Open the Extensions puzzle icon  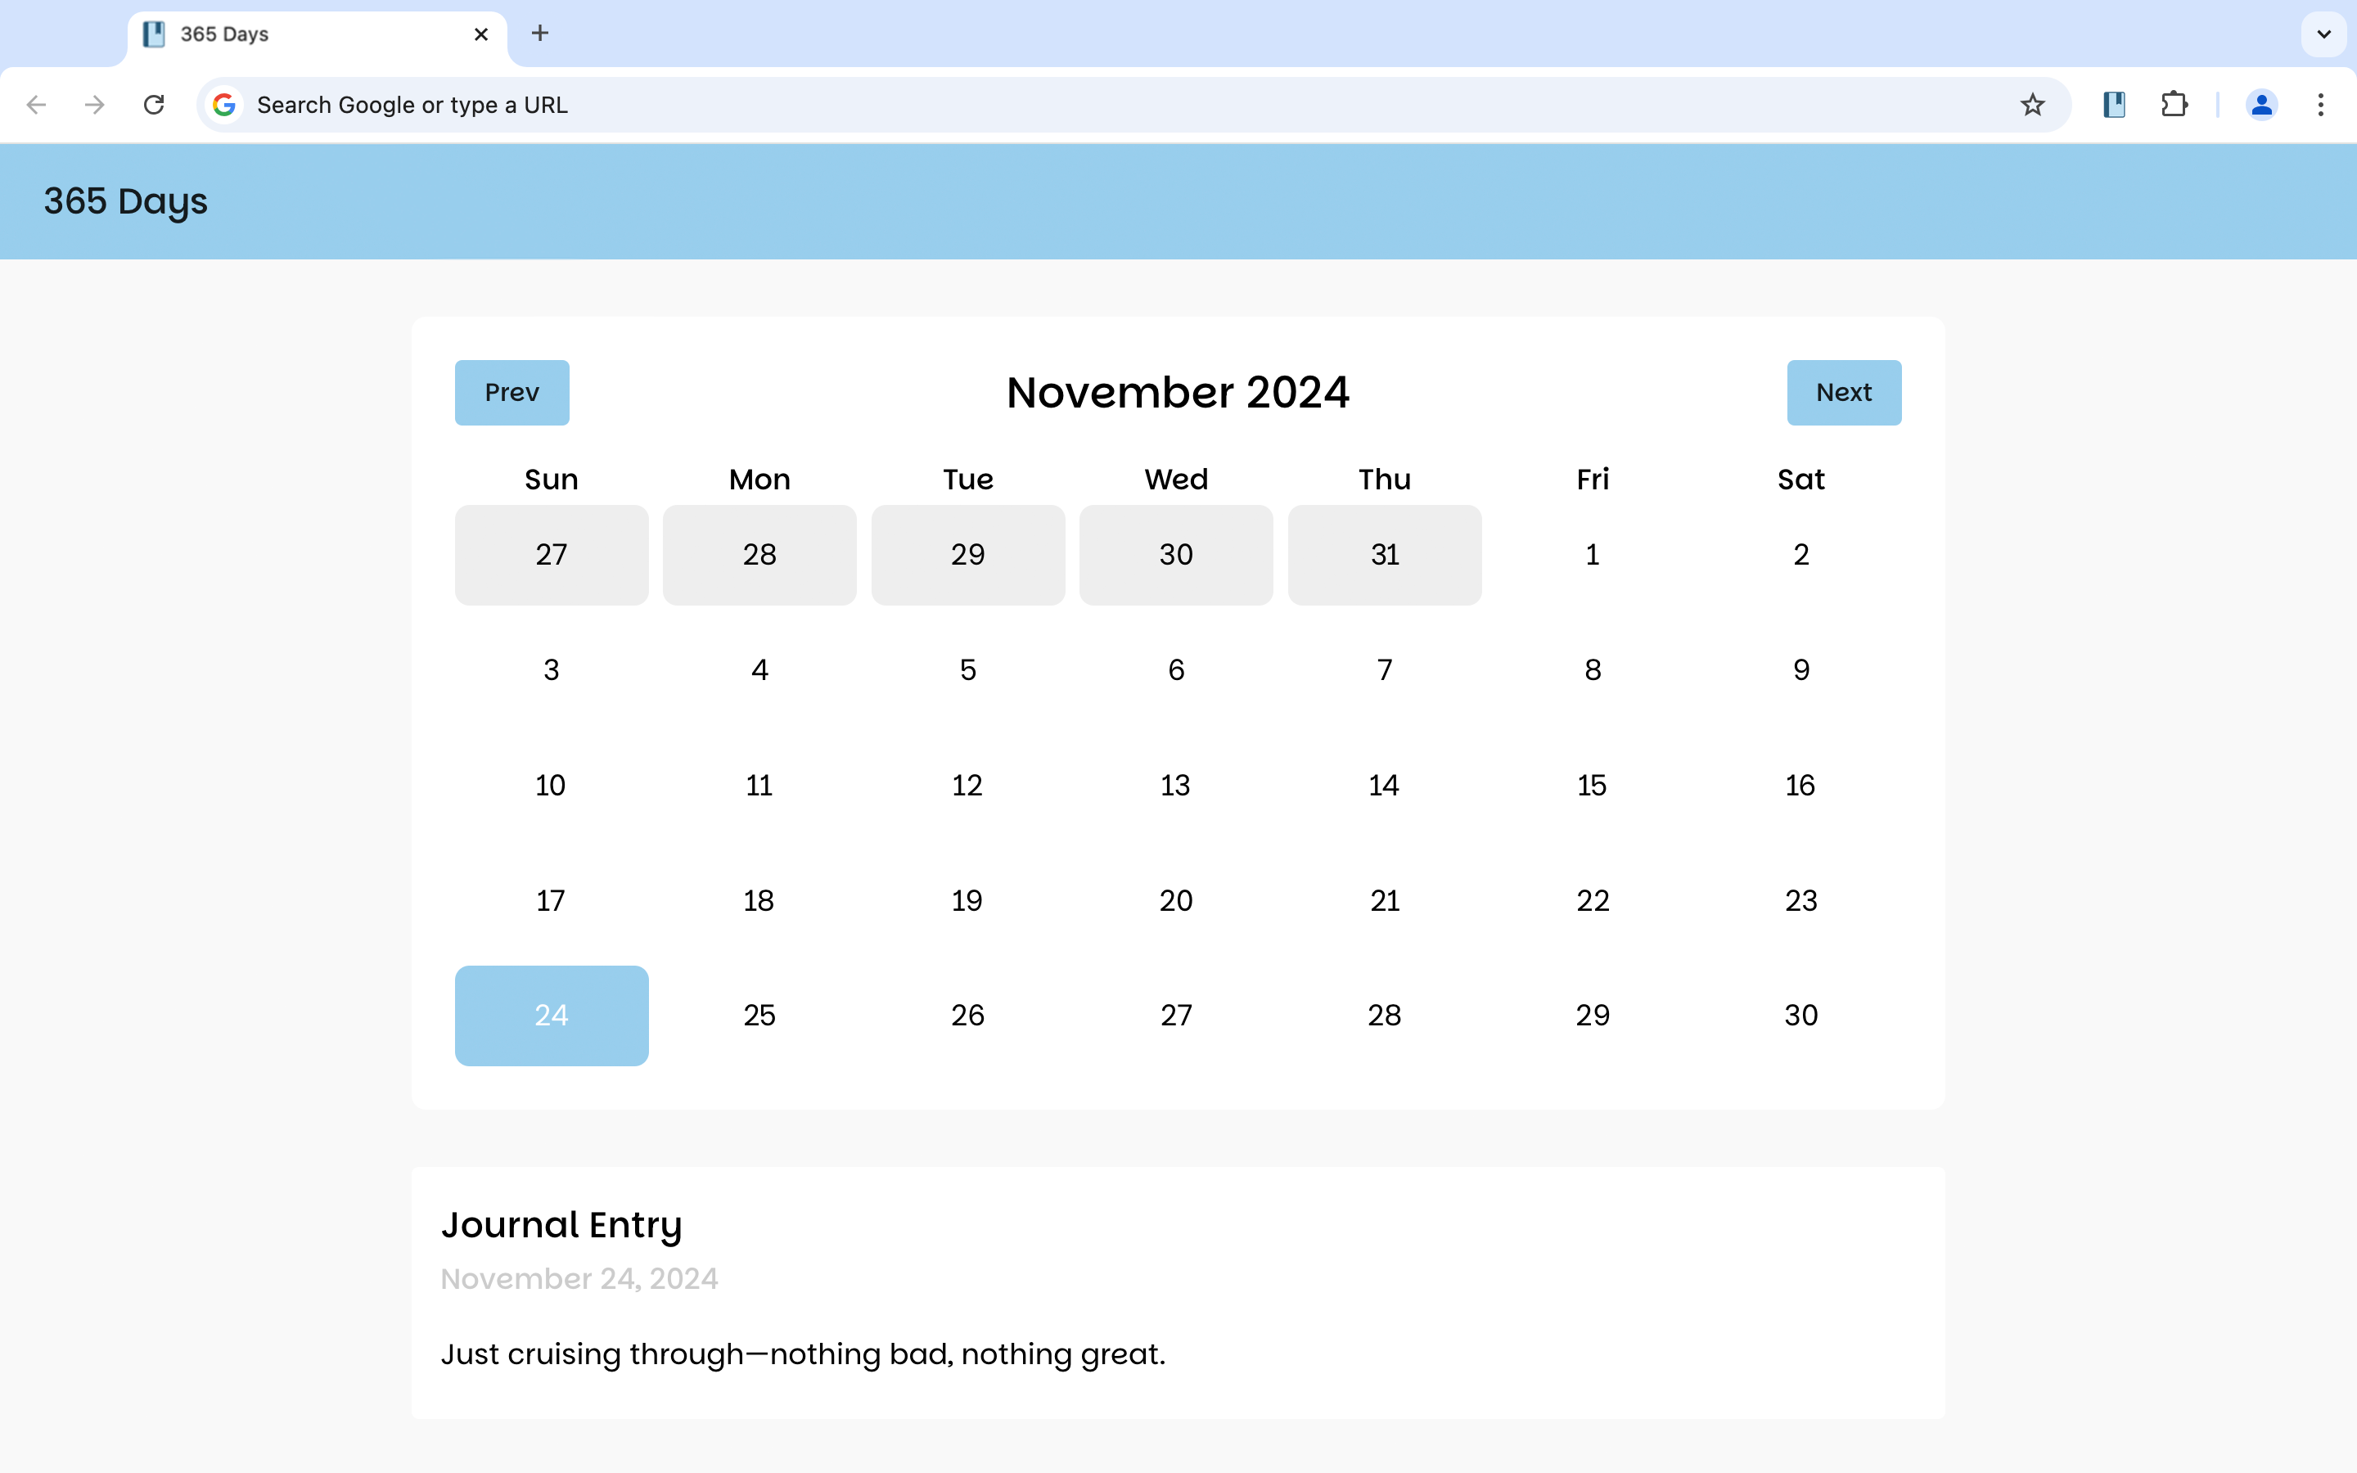tap(2174, 104)
